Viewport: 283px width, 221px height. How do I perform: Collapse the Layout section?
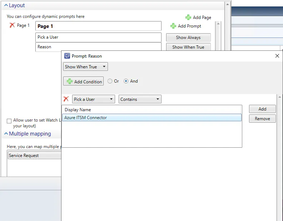[6, 5]
